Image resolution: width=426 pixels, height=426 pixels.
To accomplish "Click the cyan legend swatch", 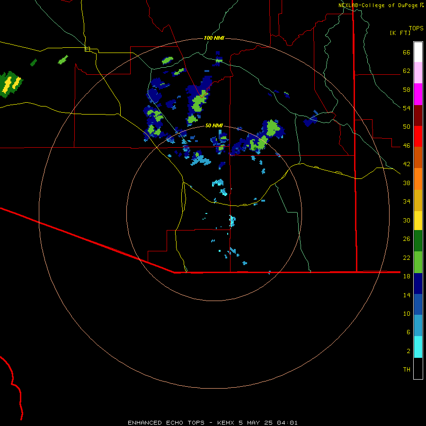I will [x=418, y=346].
